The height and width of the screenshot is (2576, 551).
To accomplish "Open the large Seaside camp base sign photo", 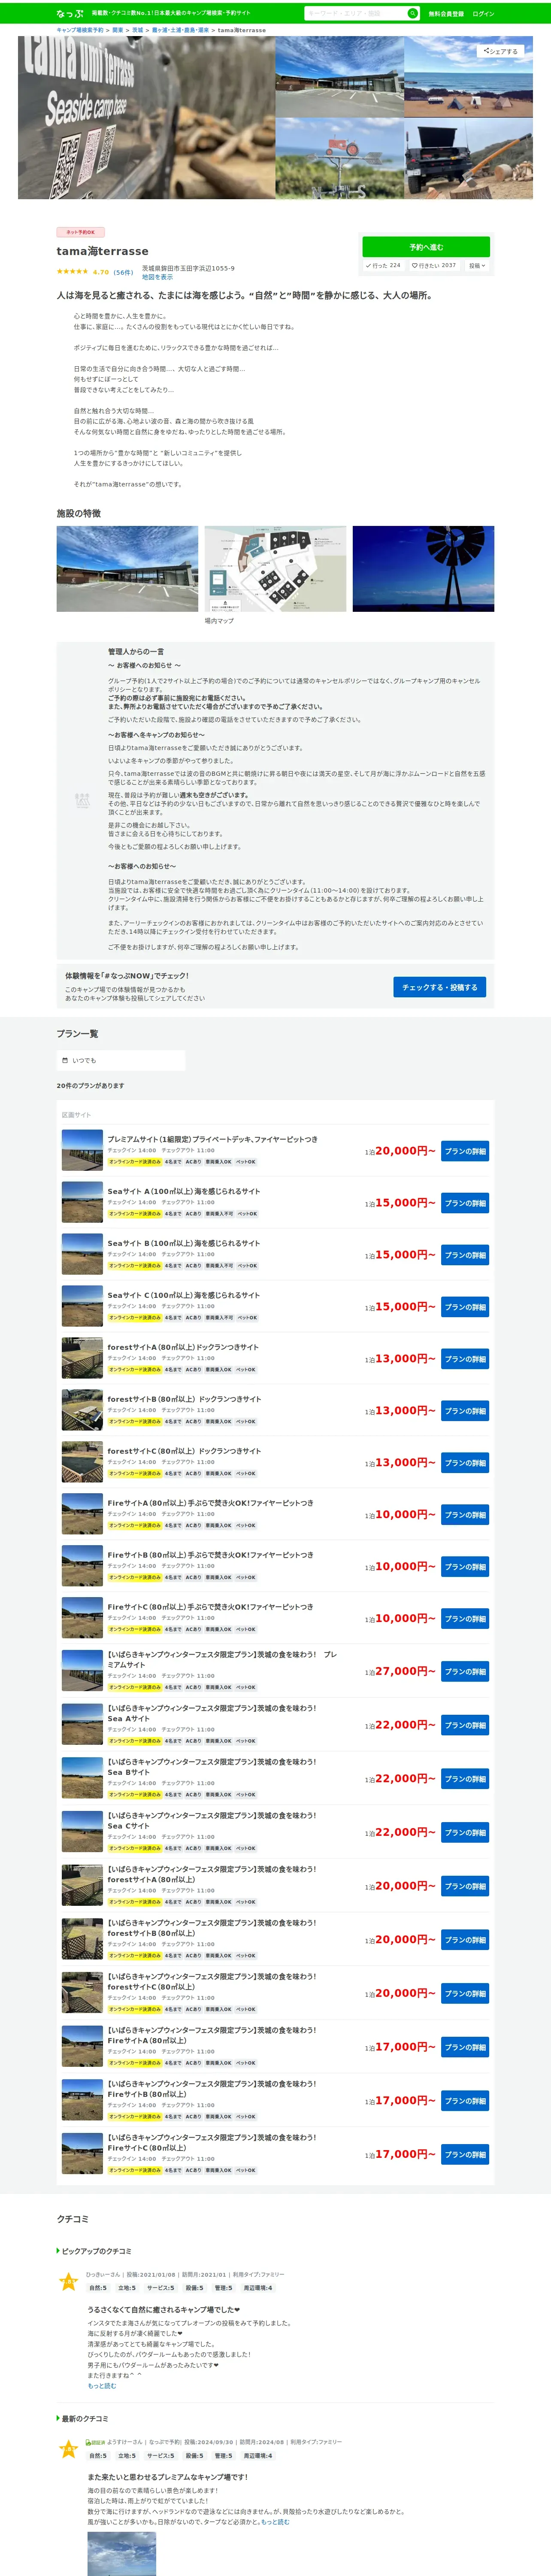I will click(146, 118).
